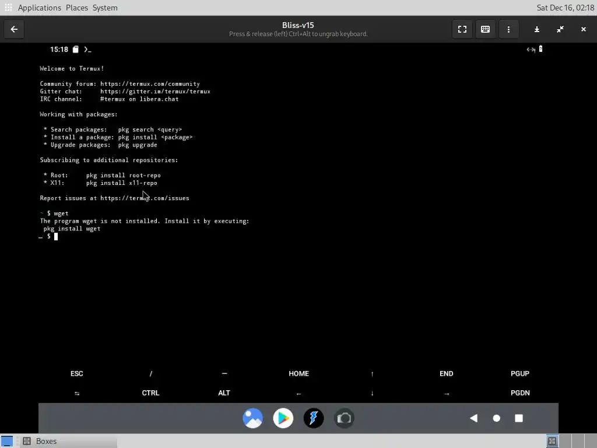Open the keyboard shortcuts menu icon
Viewport: 597px width, 448px height.
coord(486,29)
